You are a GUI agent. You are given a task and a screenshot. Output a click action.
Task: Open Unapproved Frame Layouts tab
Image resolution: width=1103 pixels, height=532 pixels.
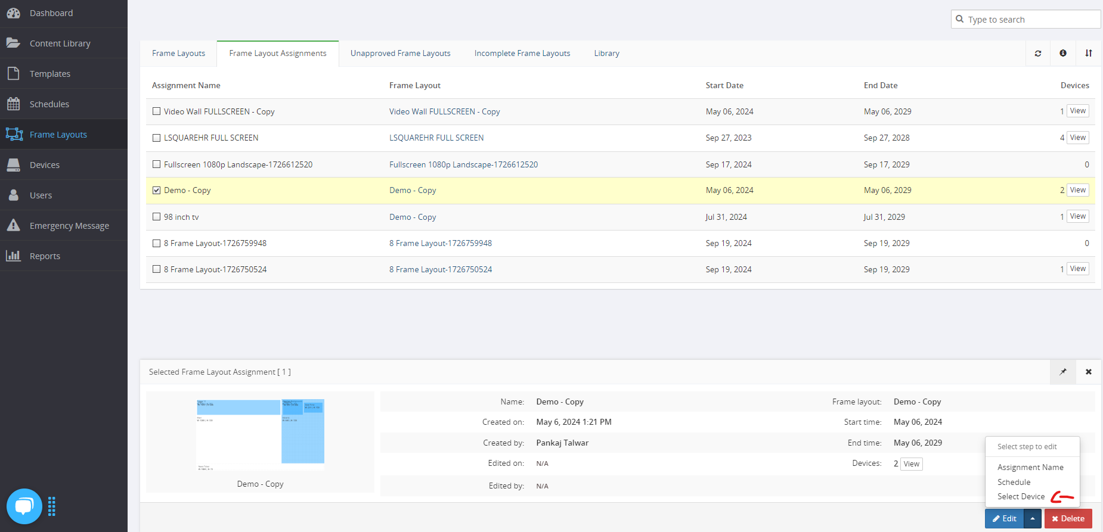[x=400, y=53]
